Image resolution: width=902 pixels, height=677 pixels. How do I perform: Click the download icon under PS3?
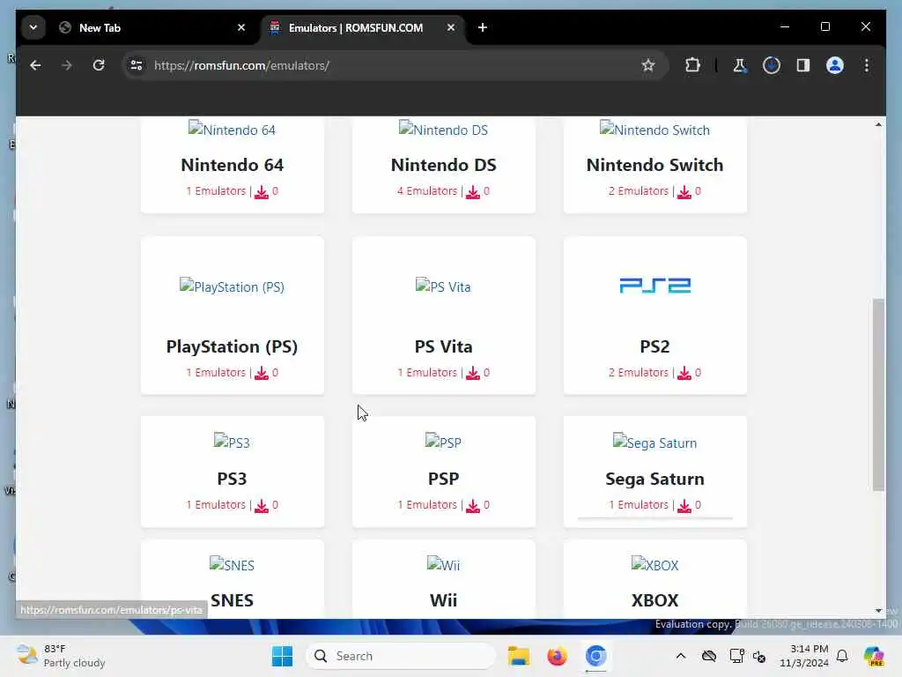click(x=262, y=505)
